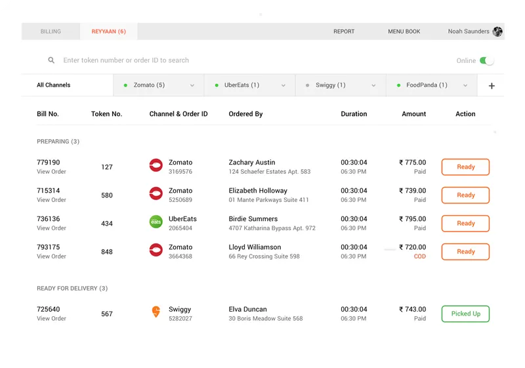525x368 pixels.
Task: Click Zomato logo for order 5250689
Action: pos(156,194)
